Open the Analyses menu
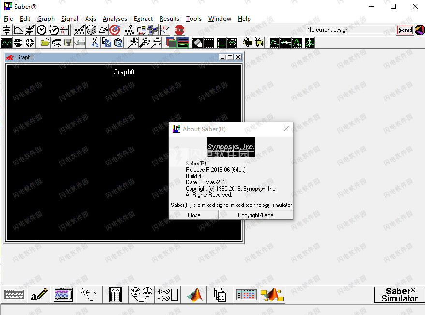Image resolution: width=425 pixels, height=315 pixels. [115, 19]
